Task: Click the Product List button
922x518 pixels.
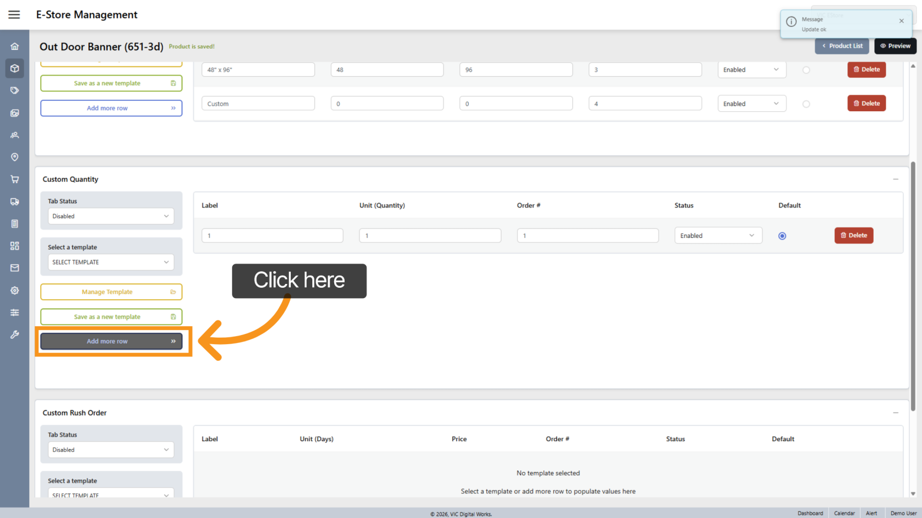Action: tap(842, 46)
